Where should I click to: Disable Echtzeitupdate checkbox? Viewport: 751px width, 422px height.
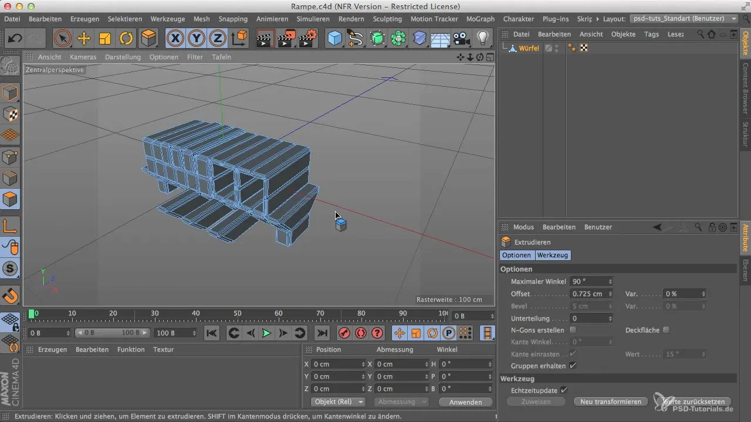click(x=564, y=390)
